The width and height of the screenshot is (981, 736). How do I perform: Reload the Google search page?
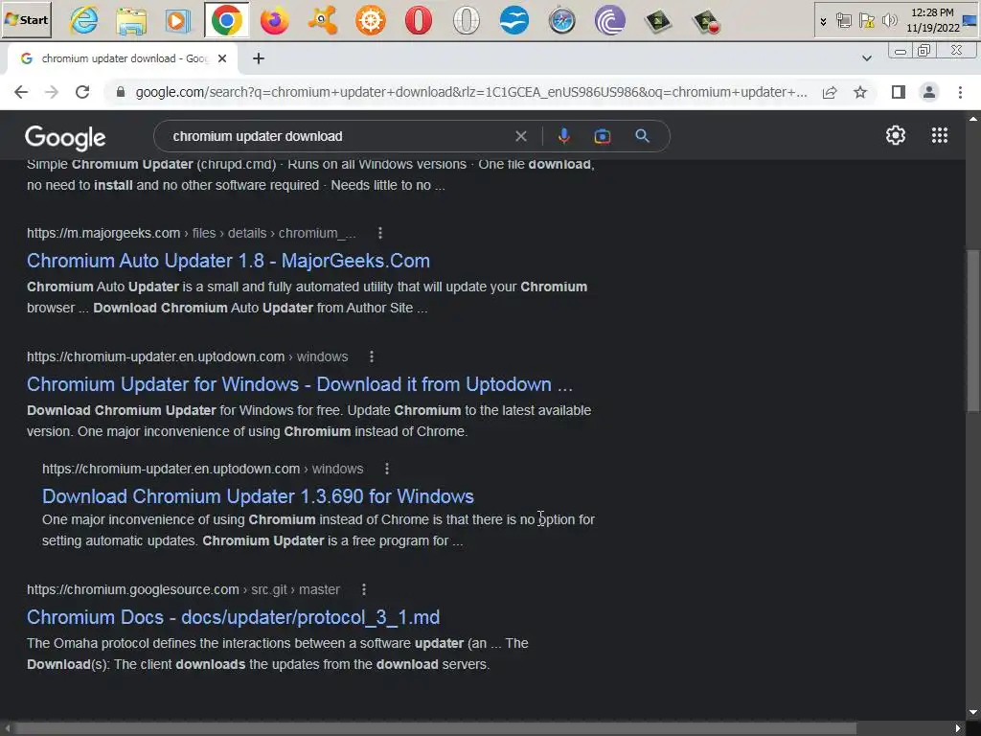(x=82, y=92)
